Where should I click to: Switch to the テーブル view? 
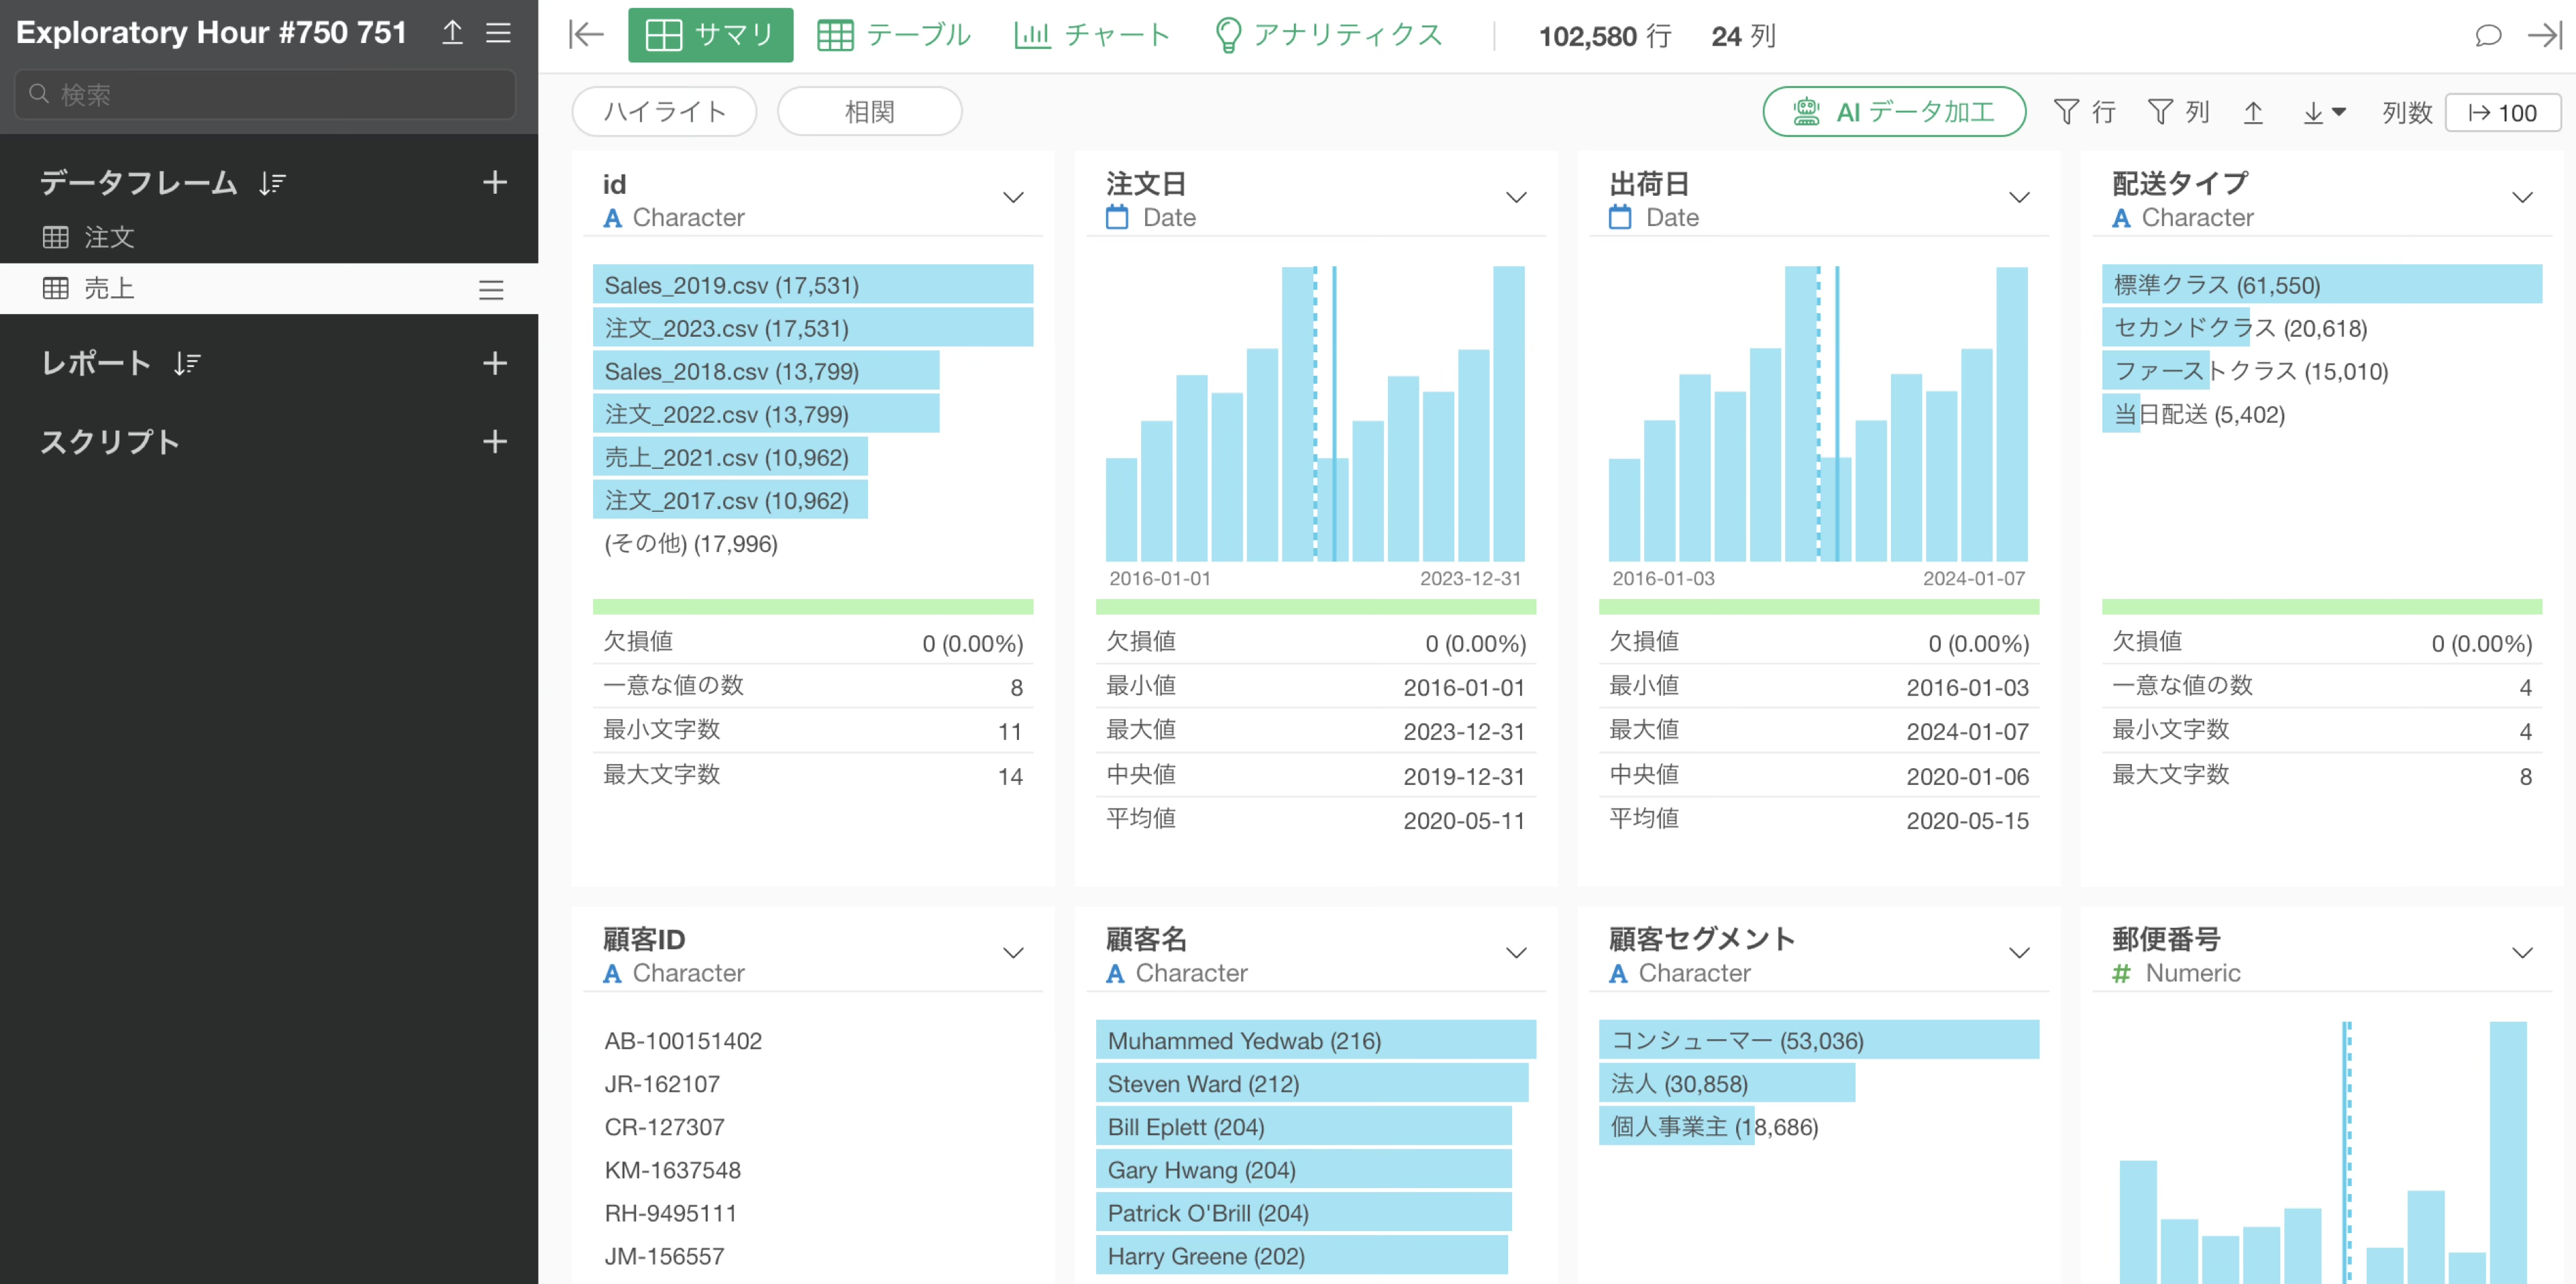tap(893, 35)
